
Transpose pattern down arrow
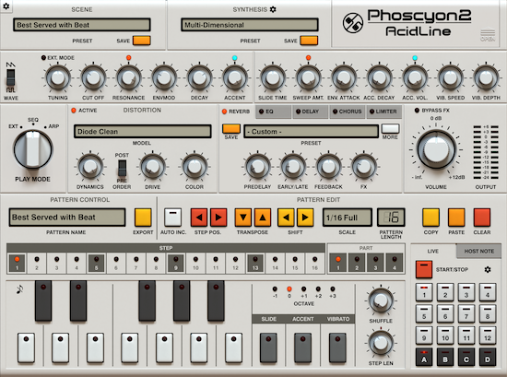[243, 218]
